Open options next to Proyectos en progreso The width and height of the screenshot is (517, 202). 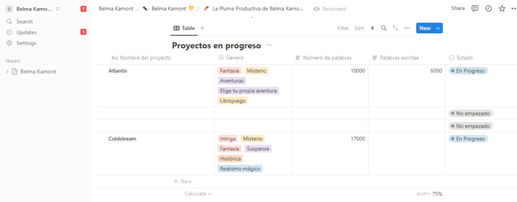pos(269,45)
